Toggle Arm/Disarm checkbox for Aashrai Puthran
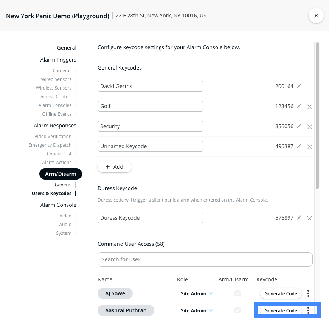The image size is (329, 318). tap(237, 310)
